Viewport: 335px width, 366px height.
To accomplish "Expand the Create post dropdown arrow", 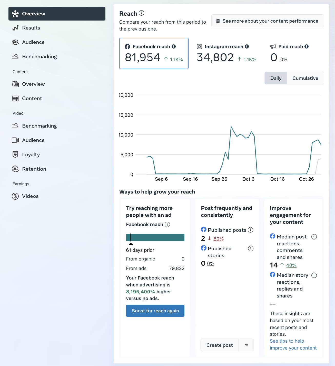I will [x=247, y=345].
